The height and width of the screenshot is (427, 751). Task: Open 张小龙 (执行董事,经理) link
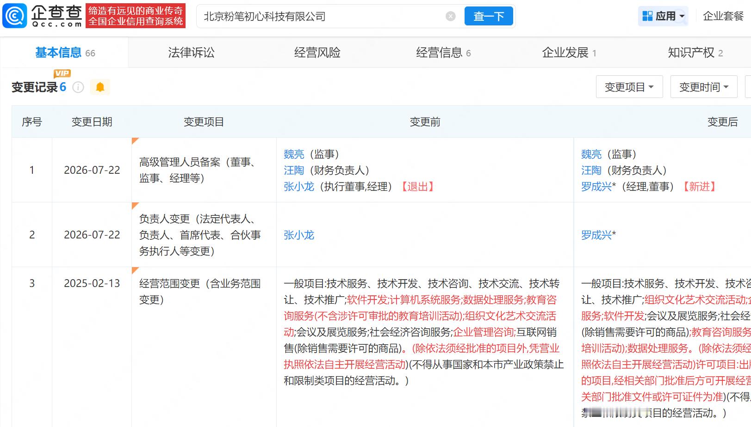pos(299,187)
